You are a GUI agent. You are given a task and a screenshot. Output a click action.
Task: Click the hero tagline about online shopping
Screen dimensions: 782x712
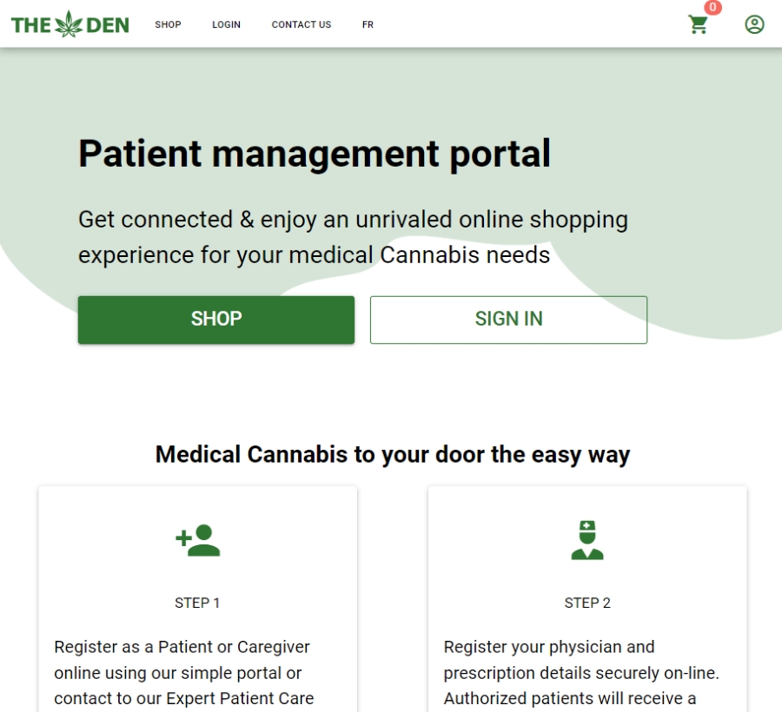[x=353, y=237]
